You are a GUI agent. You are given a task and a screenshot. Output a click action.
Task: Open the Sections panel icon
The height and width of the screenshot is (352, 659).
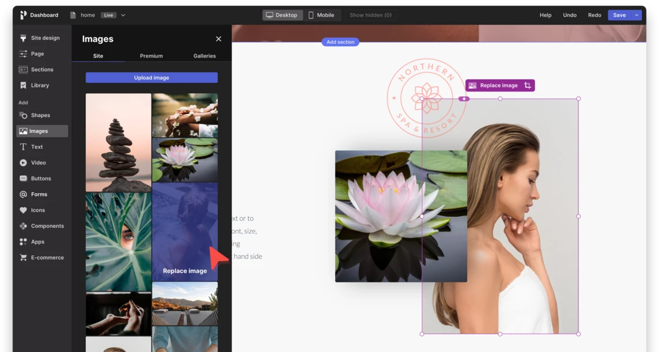click(23, 70)
